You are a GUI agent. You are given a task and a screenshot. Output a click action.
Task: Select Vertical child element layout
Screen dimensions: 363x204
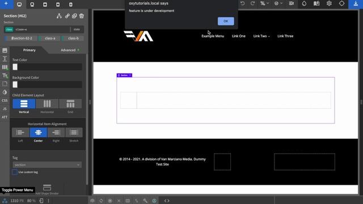point(24,104)
